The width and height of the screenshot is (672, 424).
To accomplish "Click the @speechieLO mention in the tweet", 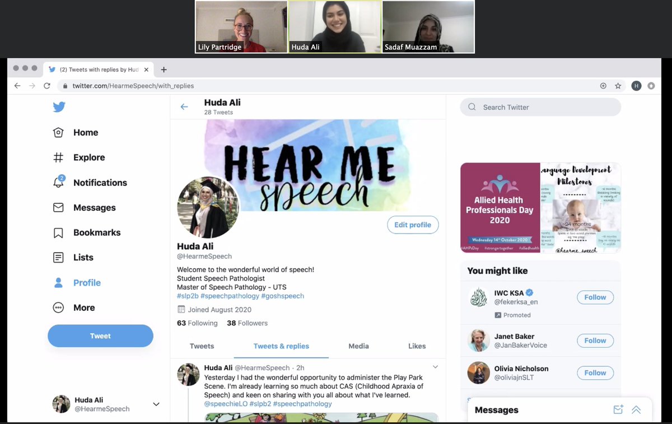I will (226, 403).
